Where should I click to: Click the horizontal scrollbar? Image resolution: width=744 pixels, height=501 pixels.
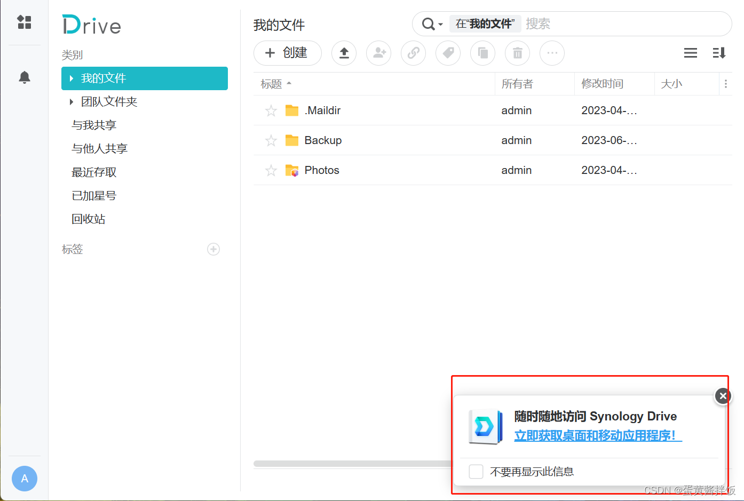click(353, 464)
